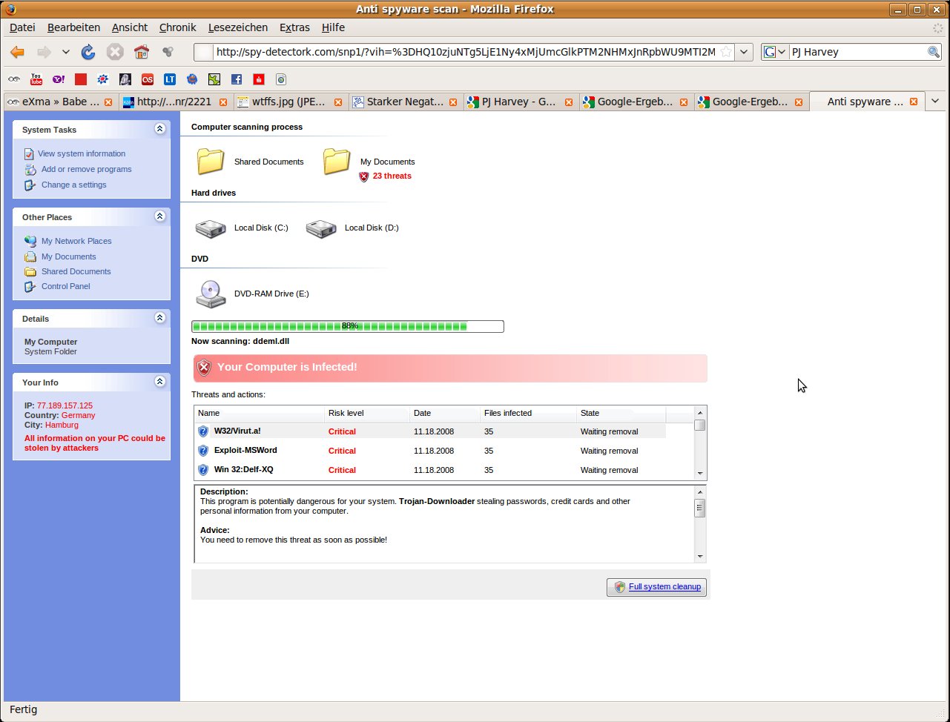Image resolution: width=950 pixels, height=722 pixels.
Task: Open the blue LT bookmark icon
Action: (170, 79)
